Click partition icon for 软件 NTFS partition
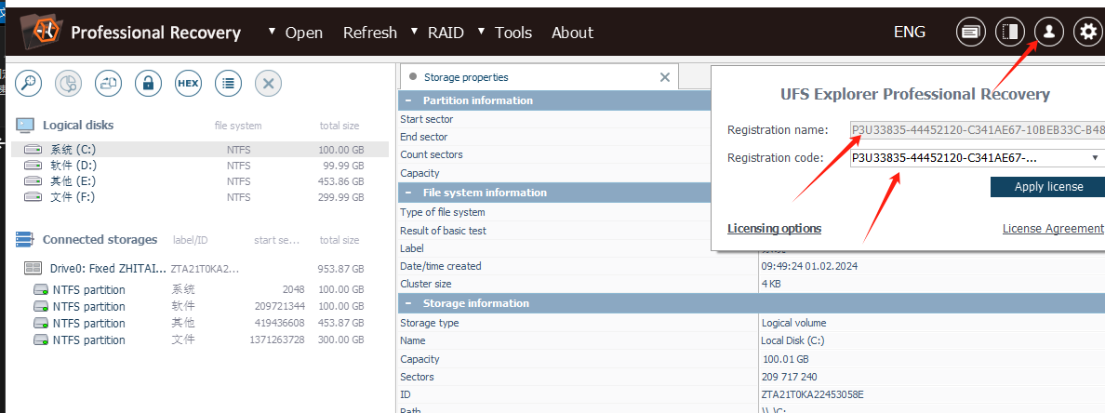1105x413 pixels. click(x=42, y=307)
